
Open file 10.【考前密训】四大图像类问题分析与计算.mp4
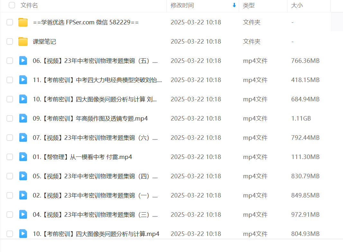(x=96, y=233)
